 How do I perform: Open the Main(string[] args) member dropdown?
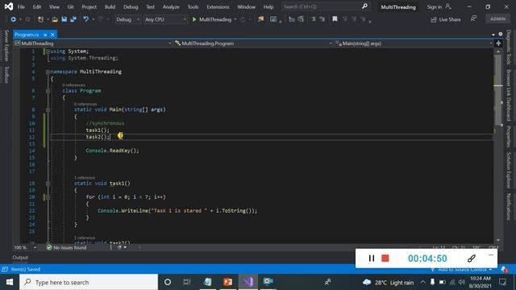(414, 43)
